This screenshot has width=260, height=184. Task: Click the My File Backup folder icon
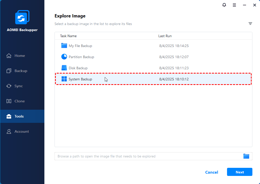pyautogui.click(x=64, y=46)
